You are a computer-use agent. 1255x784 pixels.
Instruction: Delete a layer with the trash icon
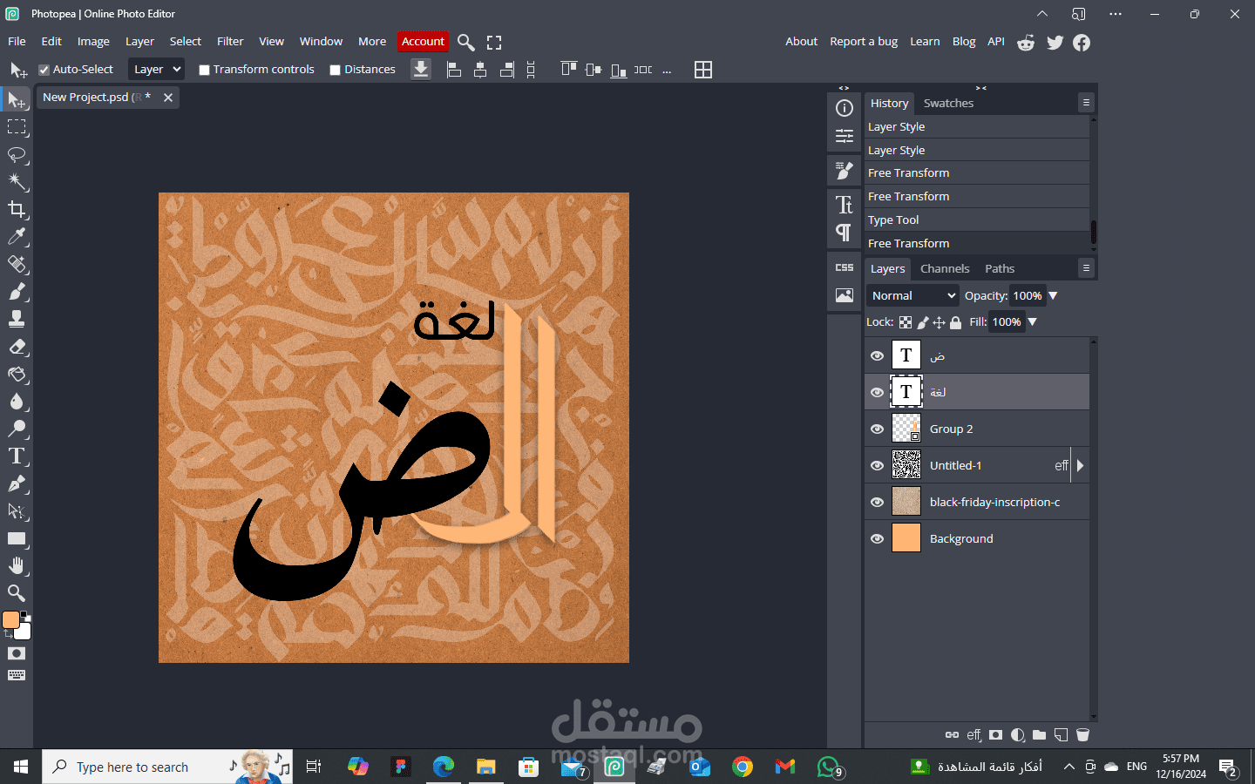(x=1082, y=735)
